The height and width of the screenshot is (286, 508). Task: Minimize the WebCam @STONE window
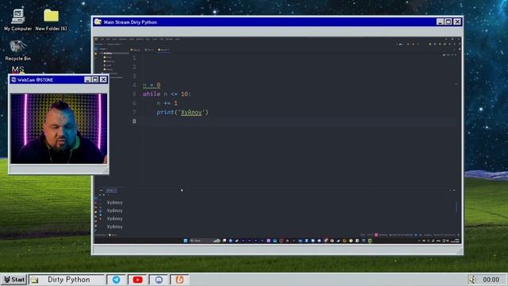[x=87, y=79]
